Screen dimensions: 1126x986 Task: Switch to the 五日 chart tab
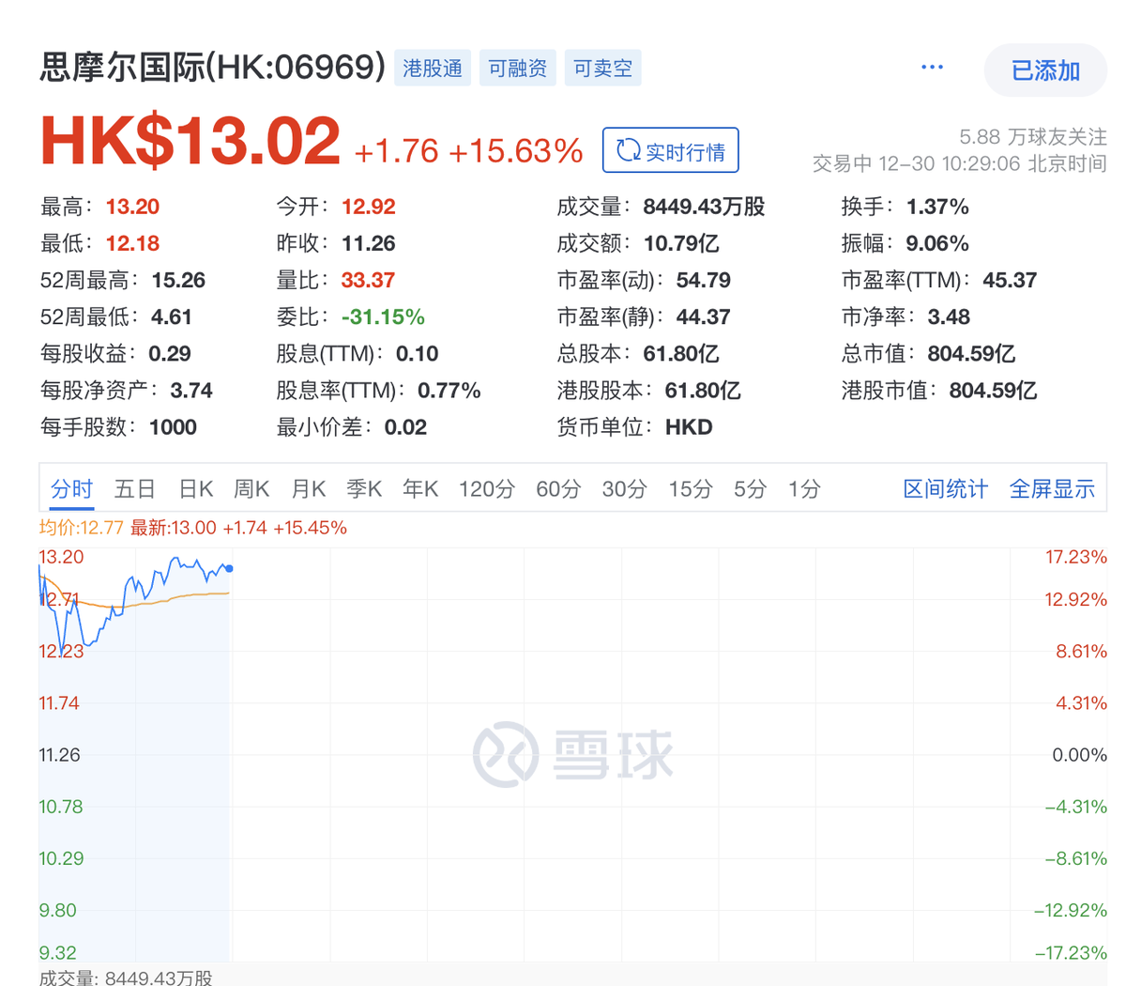(135, 489)
